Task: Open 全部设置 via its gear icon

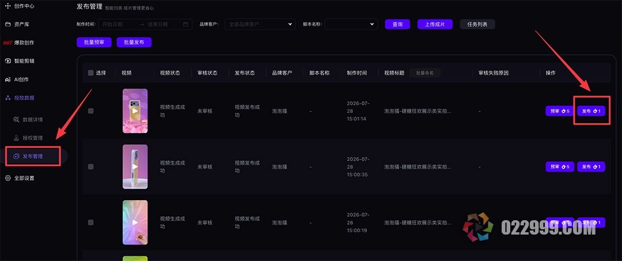Action: click(8, 178)
